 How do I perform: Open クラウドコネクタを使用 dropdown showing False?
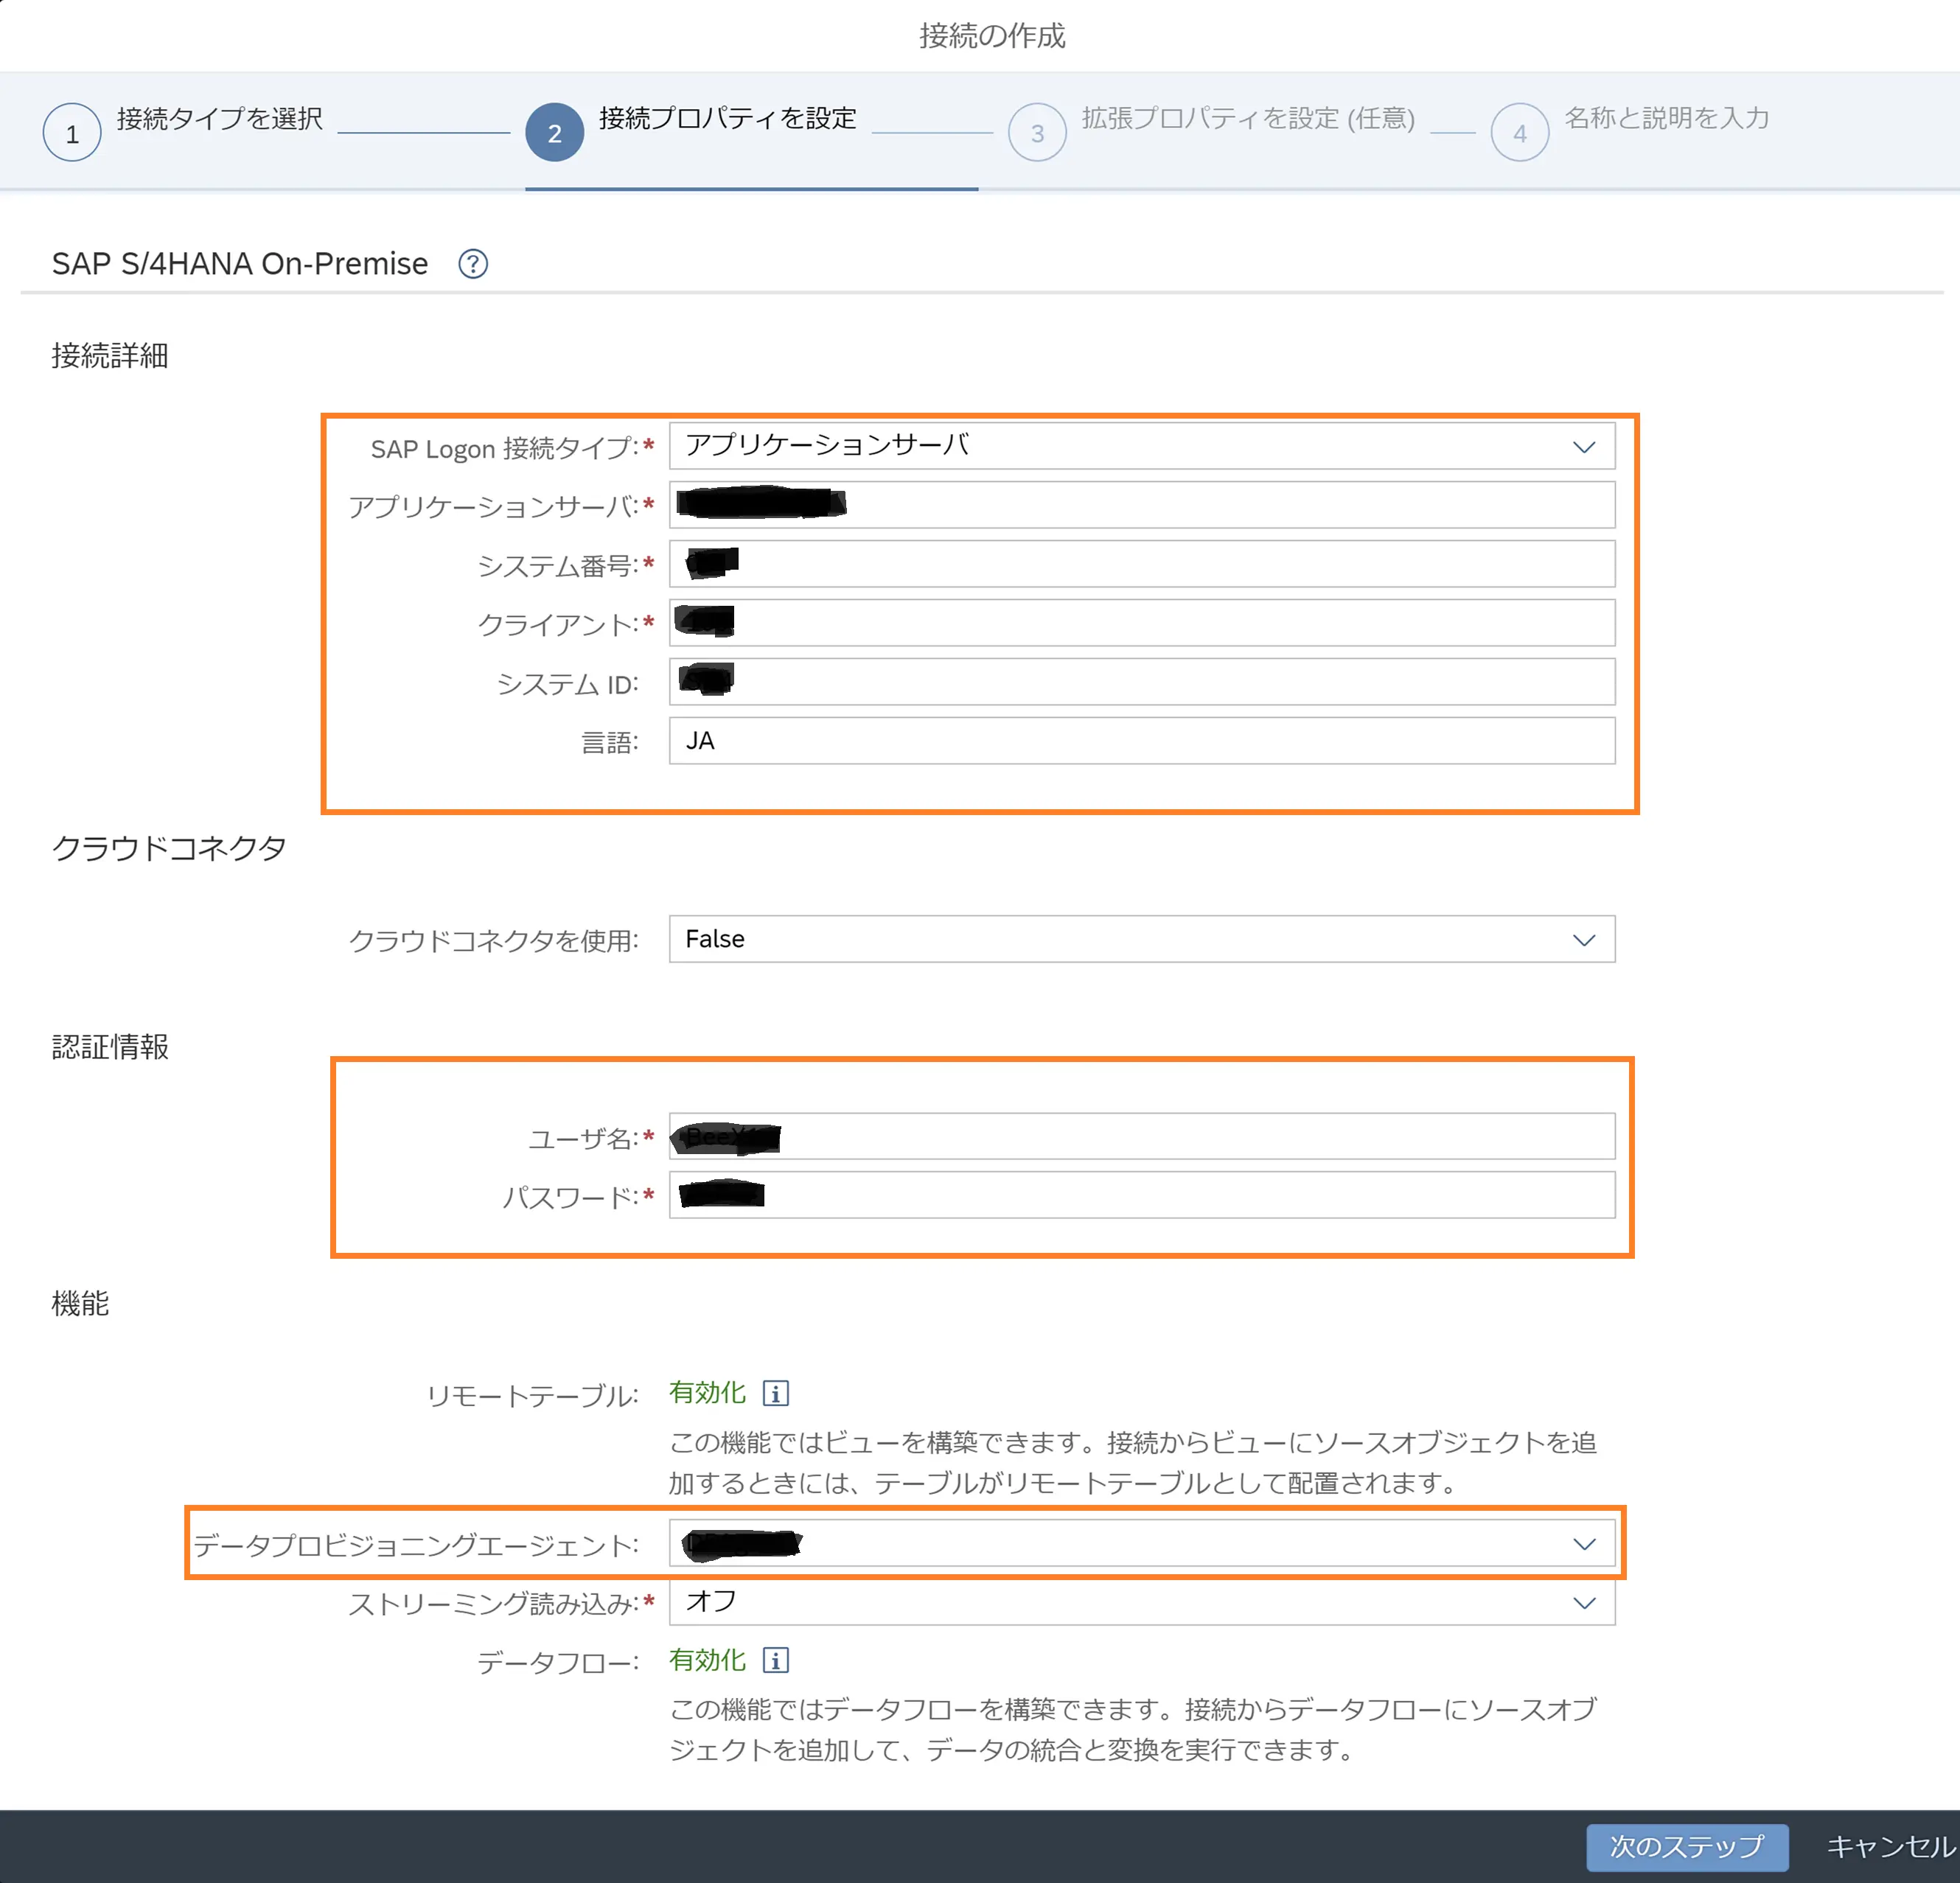point(1142,939)
